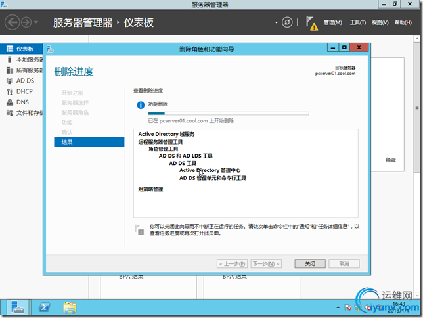Maximize the 删除角色和功能向导 window
Image resolution: width=423 pixels, height=318 pixels.
(344, 48)
